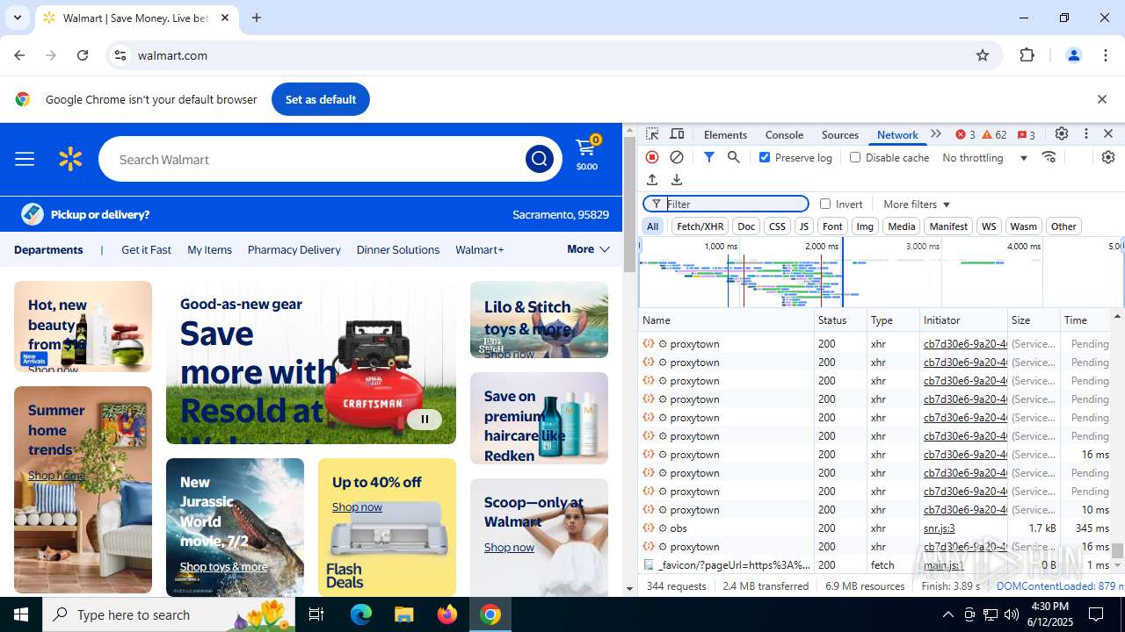Select the All request type filter
The image size is (1125, 632).
pos(653,226)
